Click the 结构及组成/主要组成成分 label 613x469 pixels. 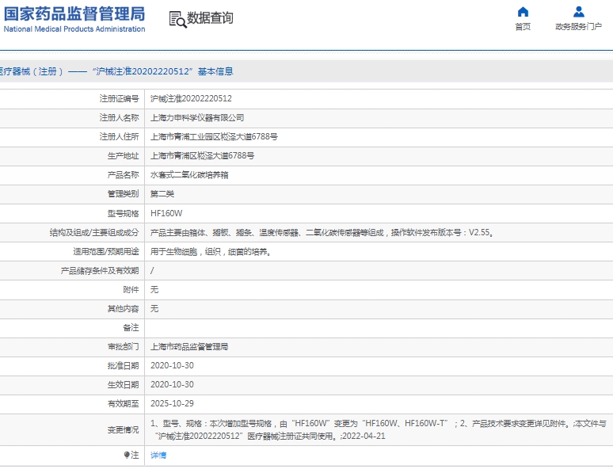coord(94,232)
